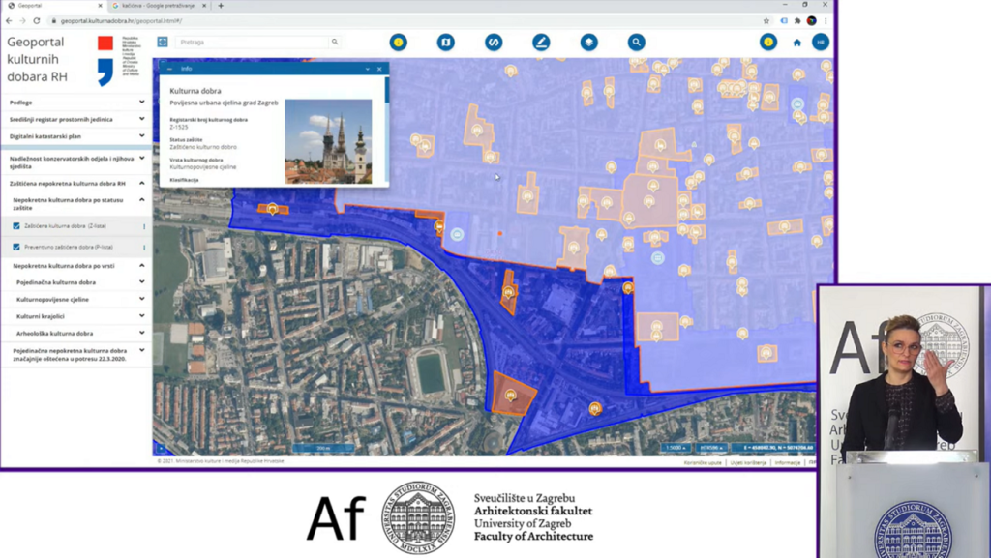Click the Geoportal kulturnih dobara RH title

tap(37, 59)
